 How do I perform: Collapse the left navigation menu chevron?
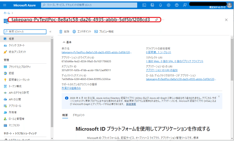coord(50,32)
